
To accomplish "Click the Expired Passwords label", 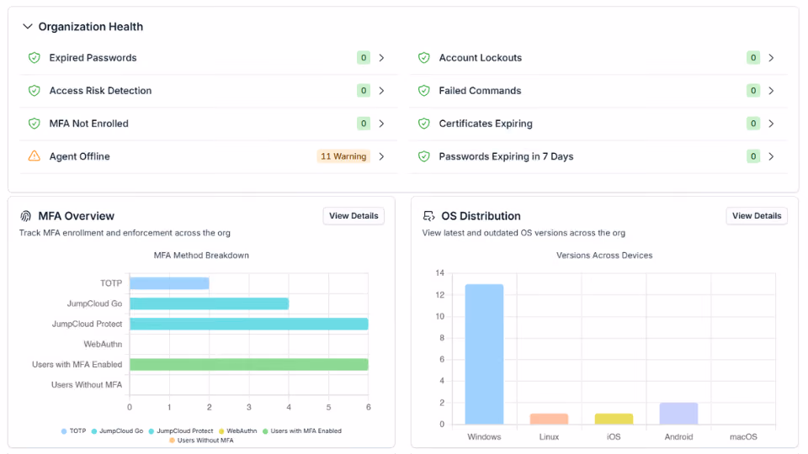I will coord(93,58).
